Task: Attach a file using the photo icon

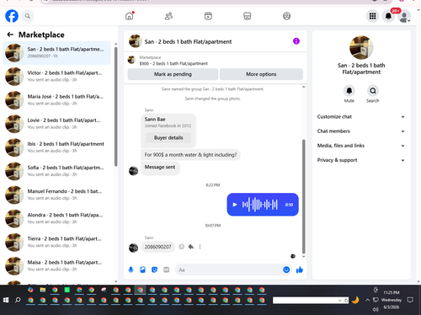Action: tap(142, 270)
